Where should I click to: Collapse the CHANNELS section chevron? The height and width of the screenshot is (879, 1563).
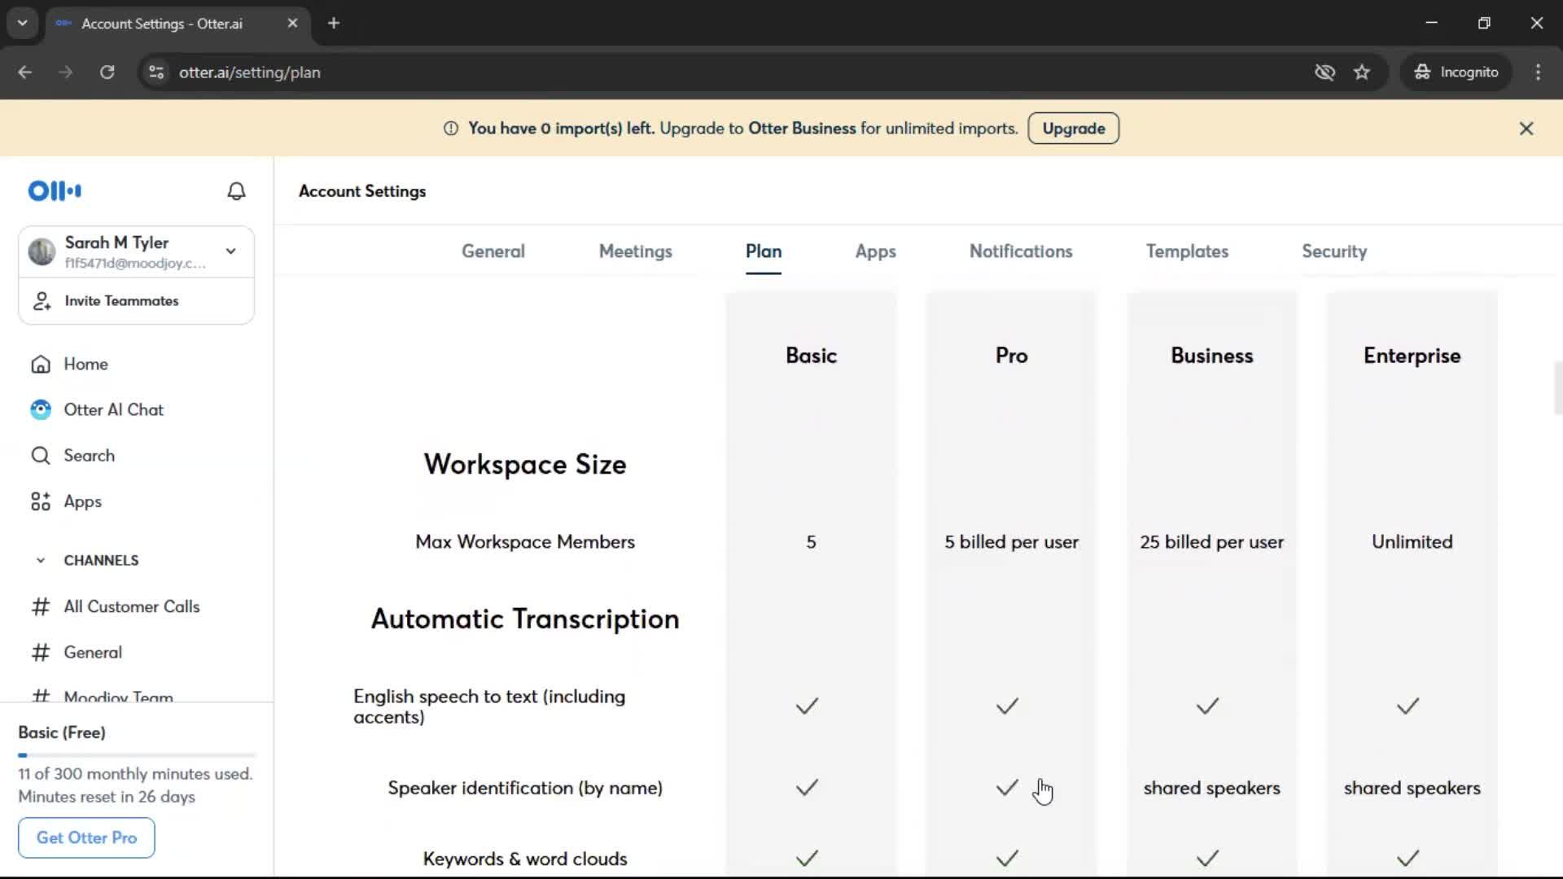point(41,561)
